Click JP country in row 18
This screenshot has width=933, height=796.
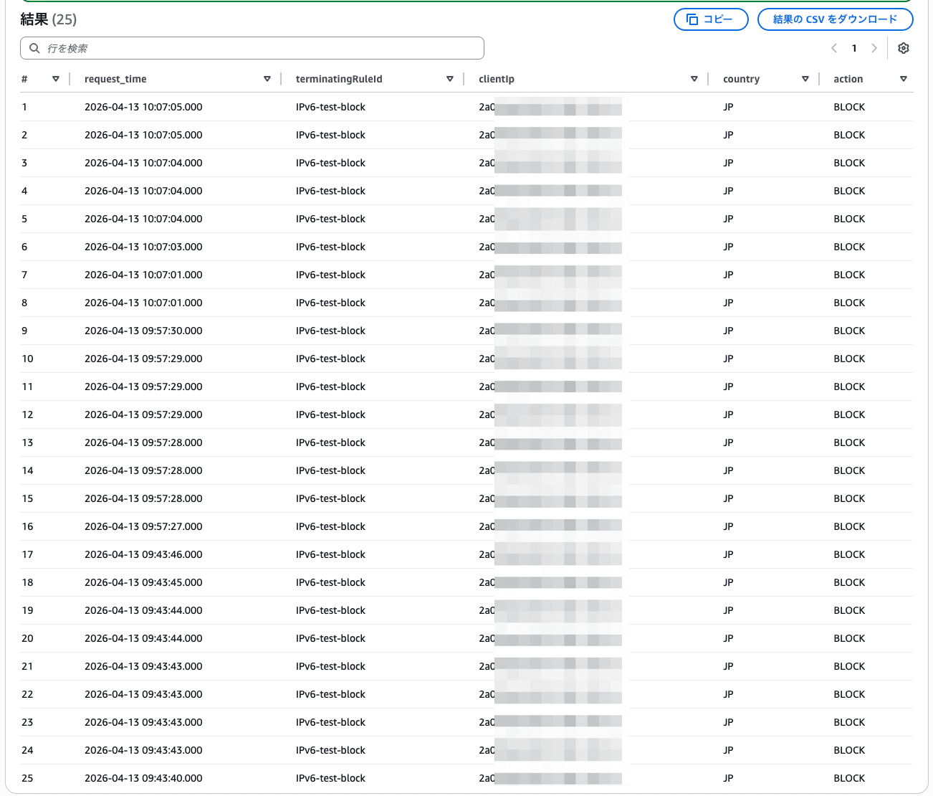click(728, 582)
